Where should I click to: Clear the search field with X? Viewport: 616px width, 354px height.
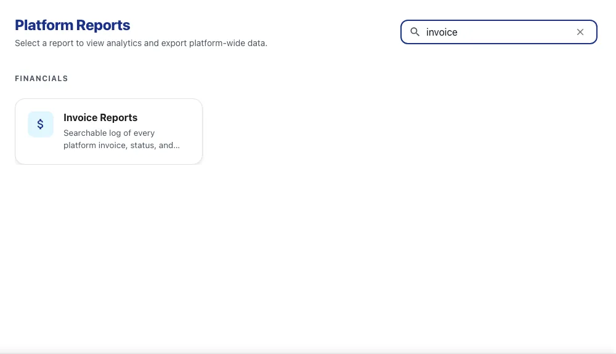[x=580, y=32]
